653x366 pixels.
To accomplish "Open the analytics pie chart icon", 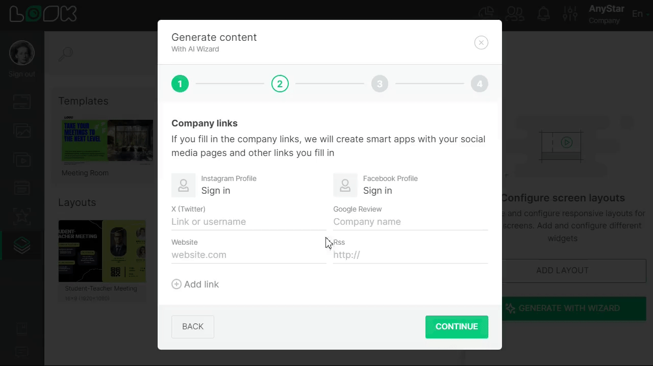I will click(486, 13).
